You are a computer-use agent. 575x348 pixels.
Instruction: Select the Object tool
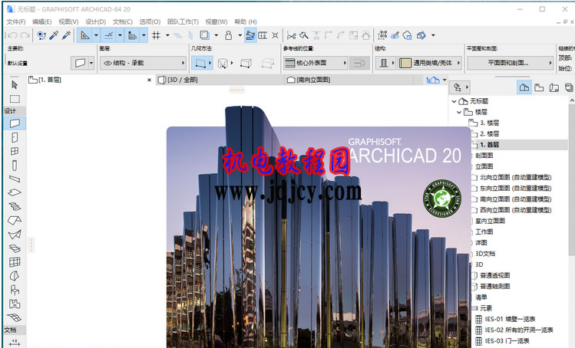(15, 290)
